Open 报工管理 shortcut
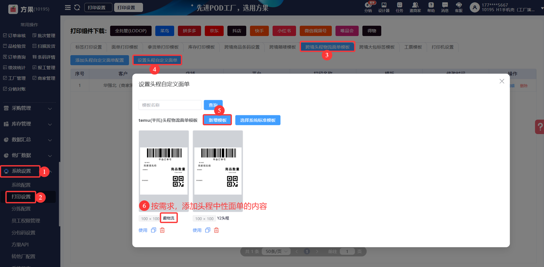 [44, 67]
